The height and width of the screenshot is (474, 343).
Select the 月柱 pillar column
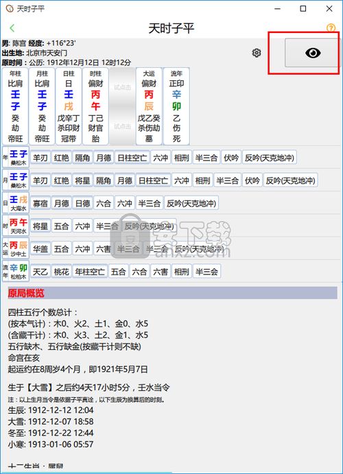[x=42, y=106]
